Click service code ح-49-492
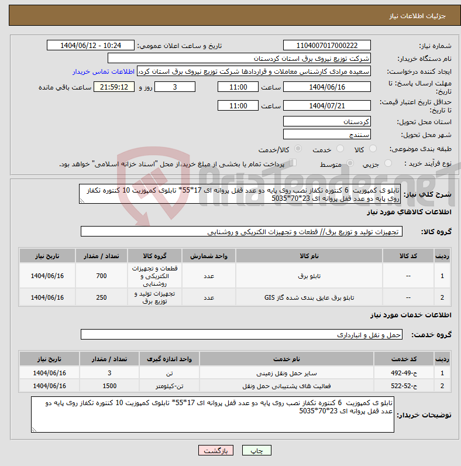 click(404, 373)
